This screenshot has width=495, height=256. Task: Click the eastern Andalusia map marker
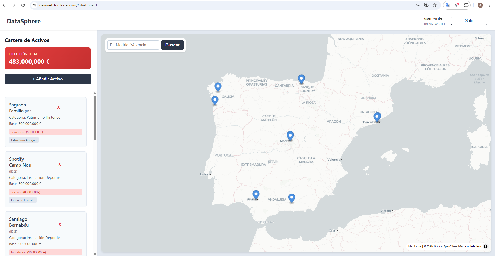point(292,198)
